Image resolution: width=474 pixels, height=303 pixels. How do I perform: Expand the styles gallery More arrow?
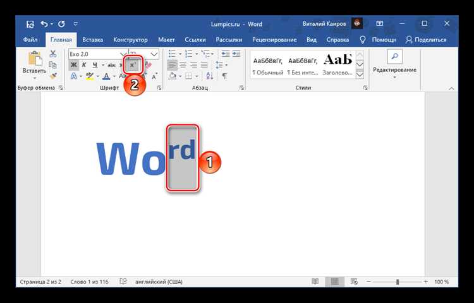point(360,74)
